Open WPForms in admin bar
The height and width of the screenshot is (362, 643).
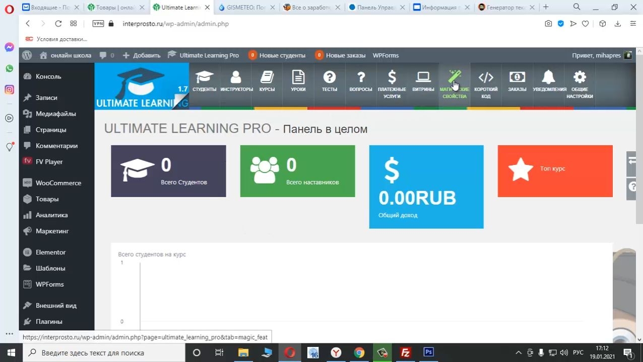click(x=385, y=55)
